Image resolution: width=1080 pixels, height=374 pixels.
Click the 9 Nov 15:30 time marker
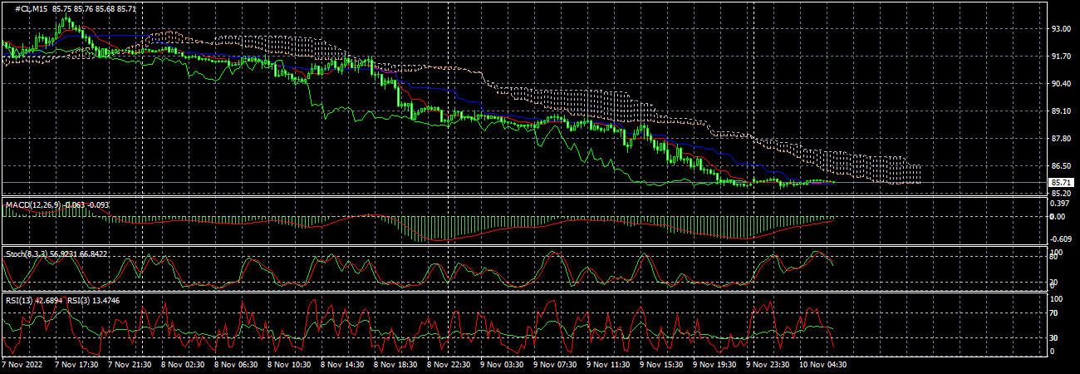click(x=664, y=364)
